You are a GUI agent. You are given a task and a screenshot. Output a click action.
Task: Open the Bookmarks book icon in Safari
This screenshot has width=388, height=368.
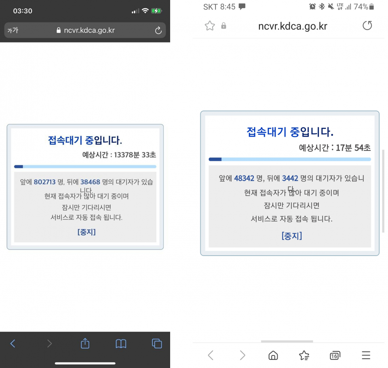[120, 343]
